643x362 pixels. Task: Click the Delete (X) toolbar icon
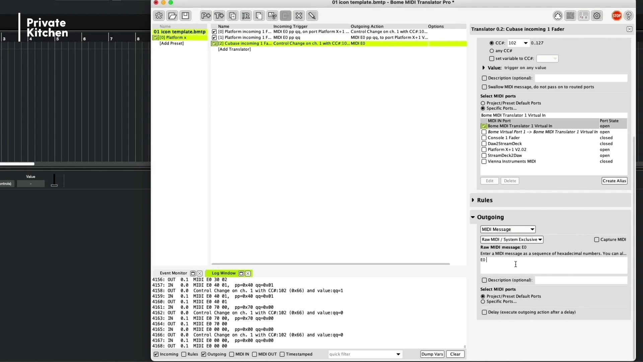(x=299, y=16)
